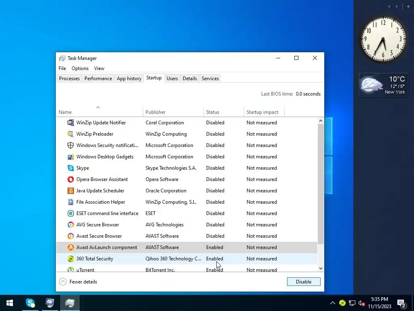Collapse view with Fewer details
414x311 pixels.
click(x=78, y=282)
